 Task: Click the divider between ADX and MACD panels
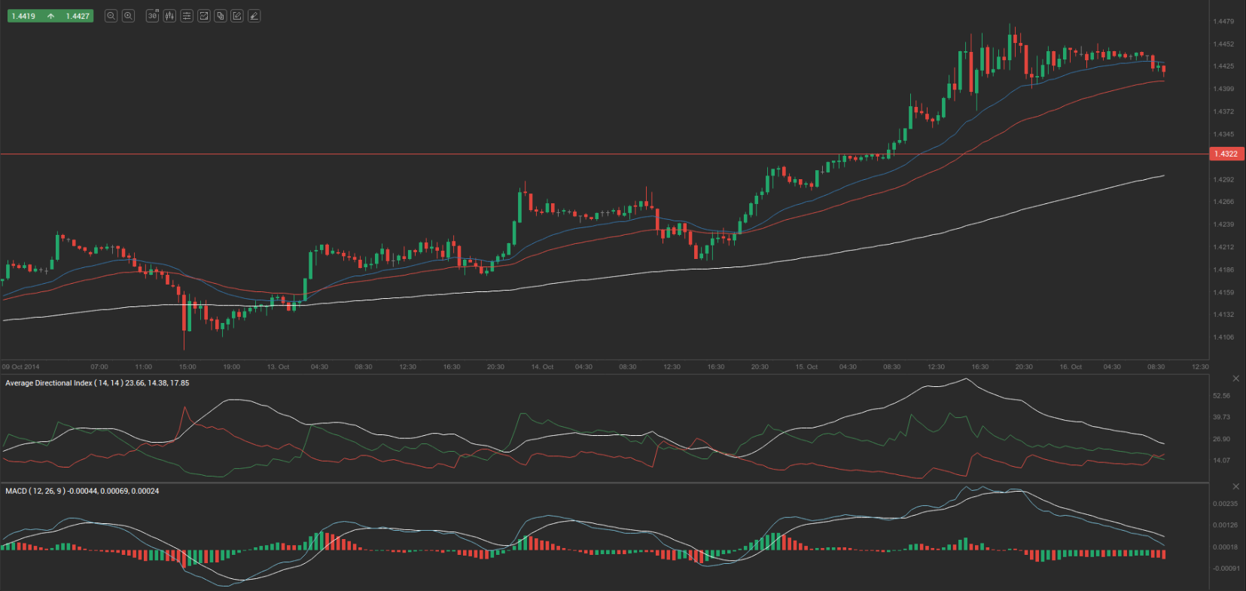click(602, 483)
